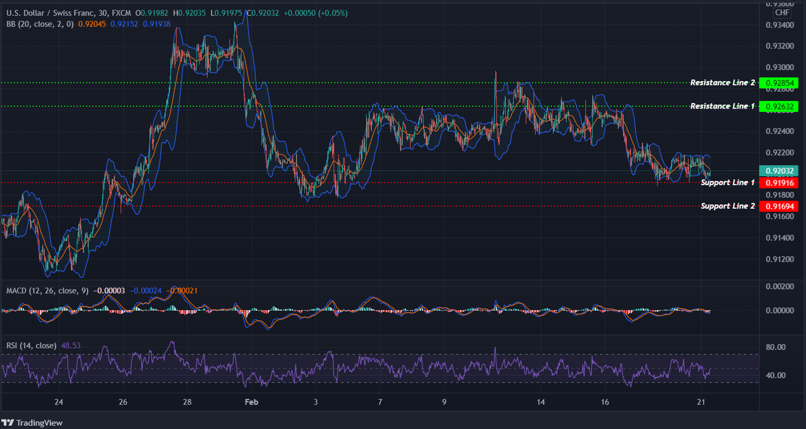
Task: Click the Feb label on the time axis
Action: (x=250, y=401)
